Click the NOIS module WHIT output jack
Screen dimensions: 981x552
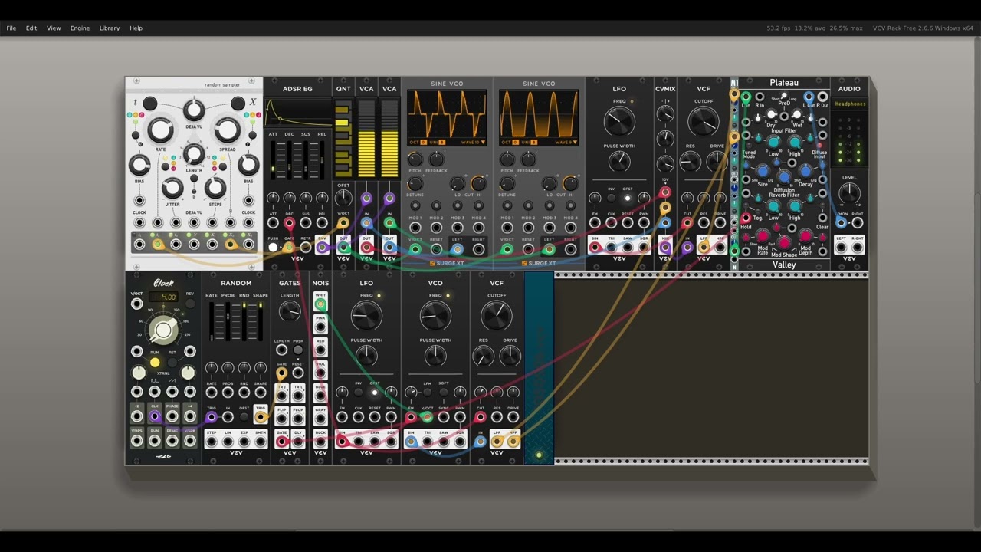tap(320, 304)
